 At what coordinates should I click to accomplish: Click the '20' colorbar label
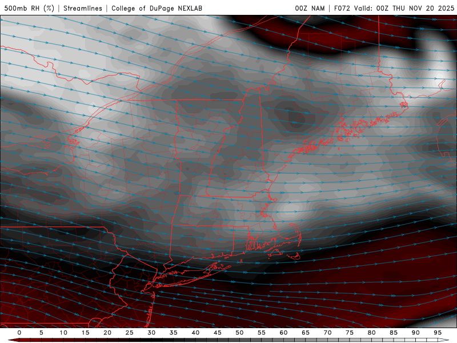pos(107,333)
